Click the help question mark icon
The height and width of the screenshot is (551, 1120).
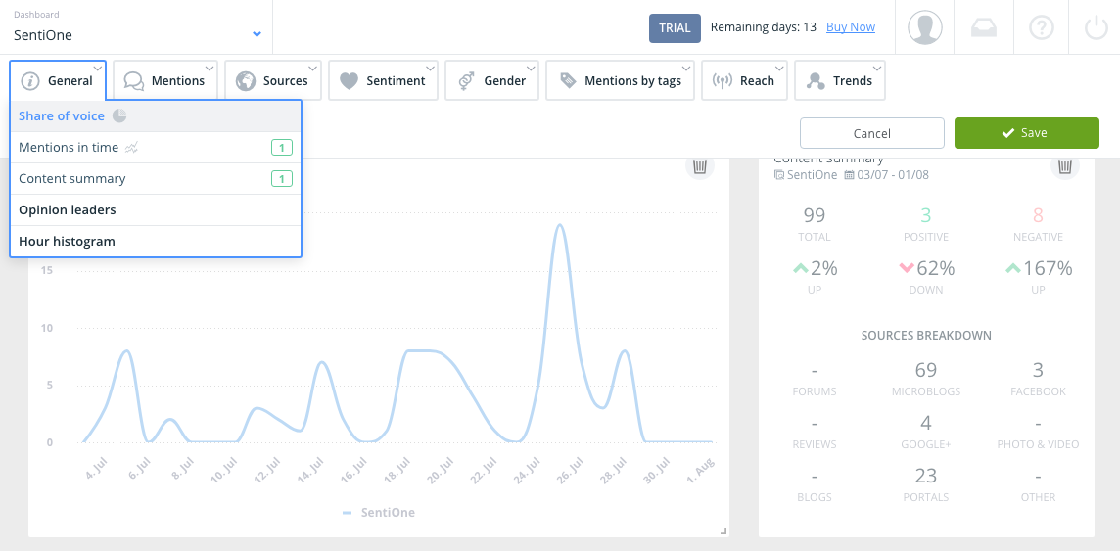point(1042,27)
